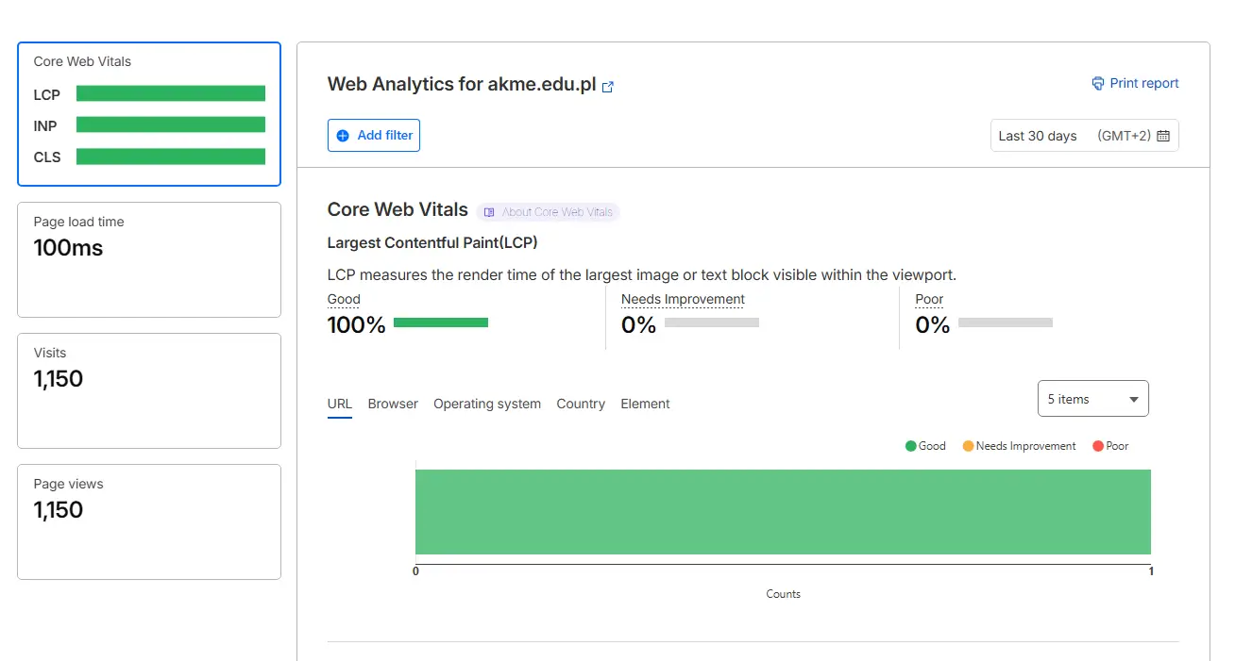Click the gray Needs Improvement 0% bar
The image size is (1235, 661).
click(x=712, y=322)
